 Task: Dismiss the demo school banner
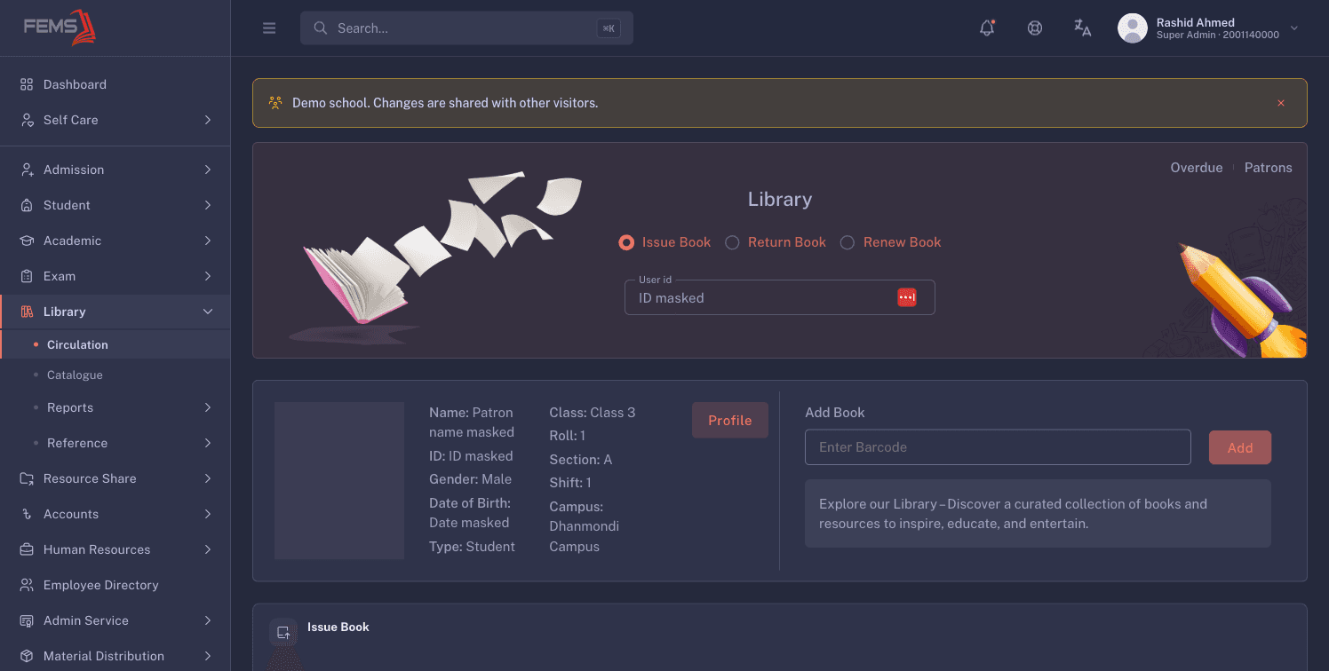pos(1281,103)
